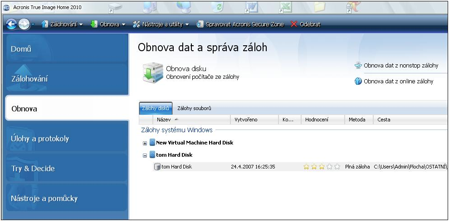The width and height of the screenshot is (449, 221).
Task: Click the Zálohy systému Windows heading
Action: 177,130
